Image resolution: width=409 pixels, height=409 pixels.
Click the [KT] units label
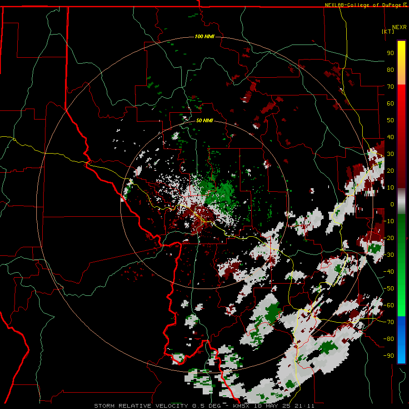(388, 31)
